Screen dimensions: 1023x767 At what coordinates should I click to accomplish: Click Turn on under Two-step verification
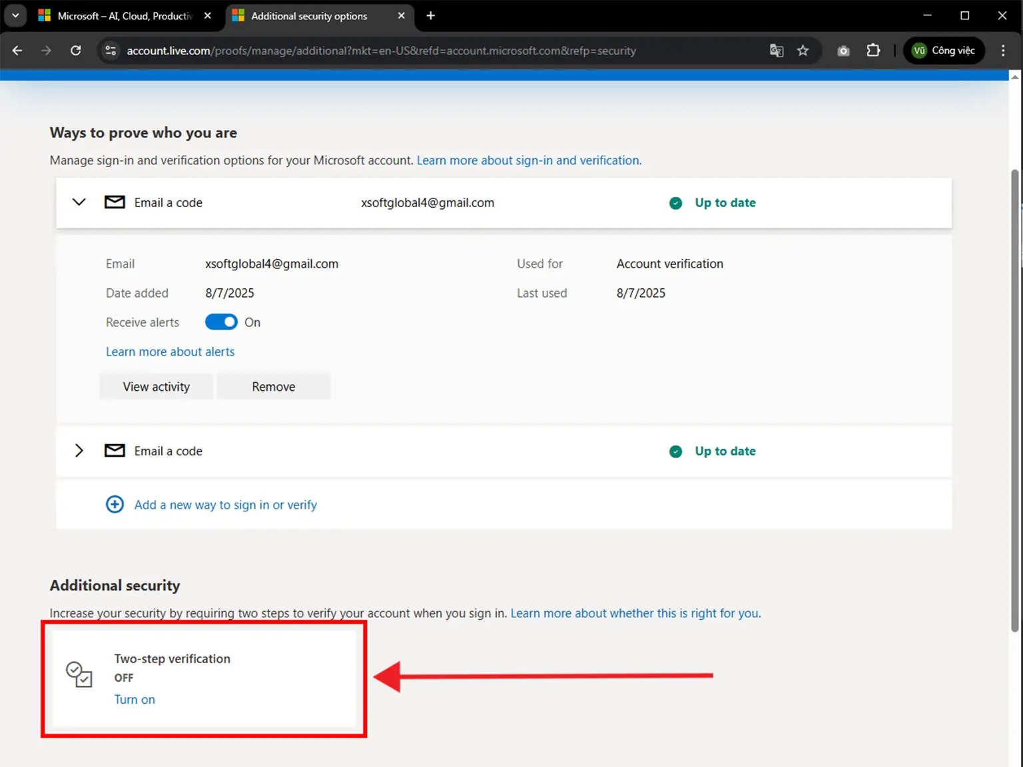135,699
